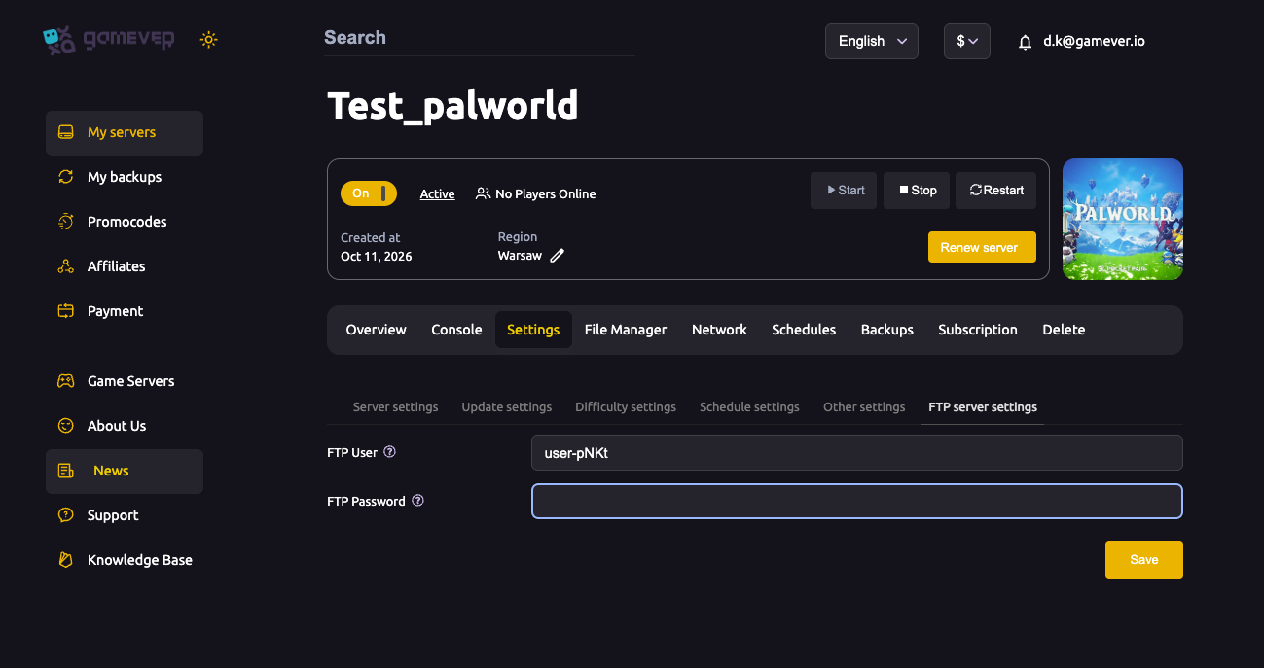Open Support in sidebar
Screen dimensions: 1264x668
click(125, 515)
